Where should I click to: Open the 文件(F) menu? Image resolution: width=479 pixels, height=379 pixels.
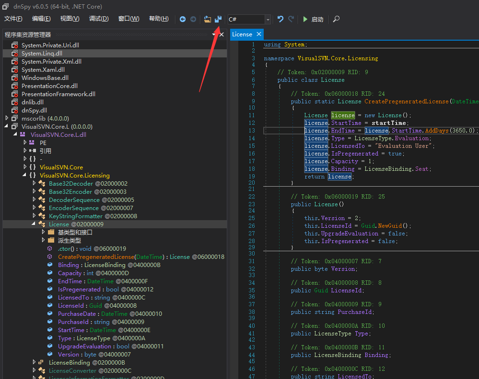point(13,19)
